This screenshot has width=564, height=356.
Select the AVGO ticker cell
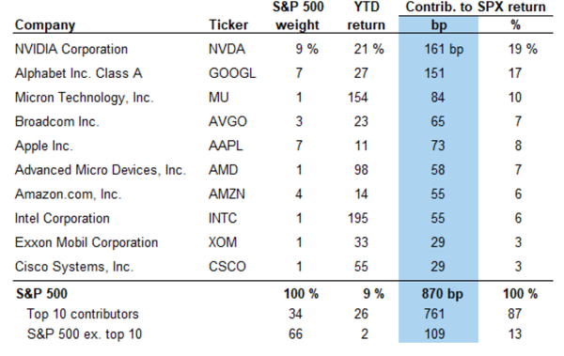coord(227,121)
